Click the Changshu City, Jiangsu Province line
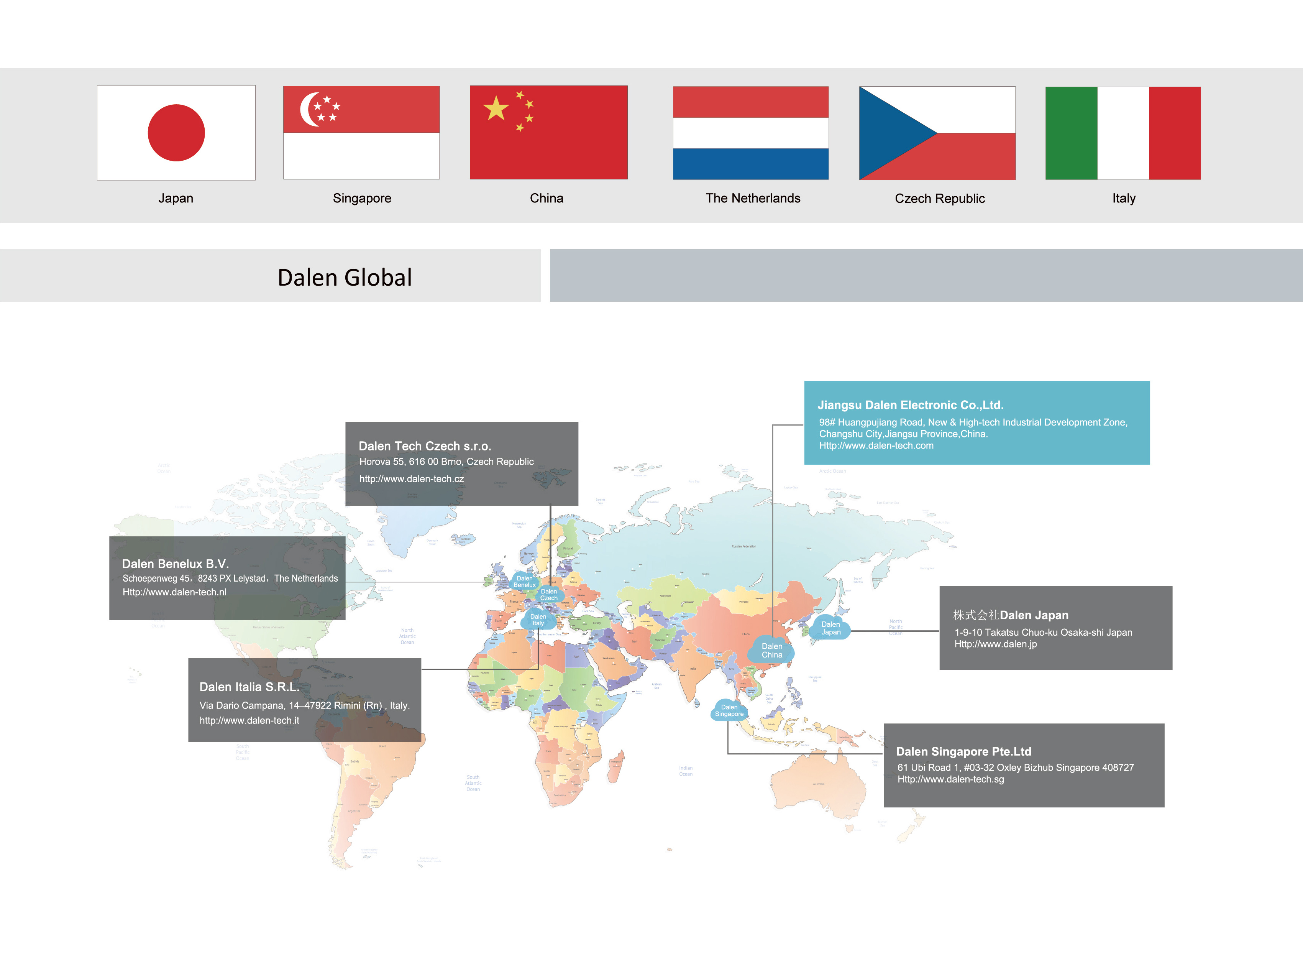Screen dimensions: 1303x978 (x=903, y=434)
